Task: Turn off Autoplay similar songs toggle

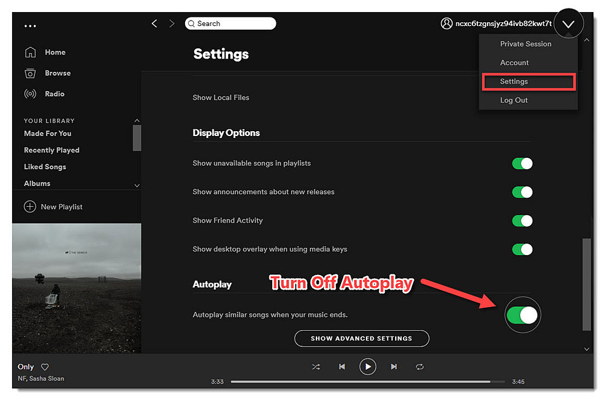Action: click(x=522, y=315)
